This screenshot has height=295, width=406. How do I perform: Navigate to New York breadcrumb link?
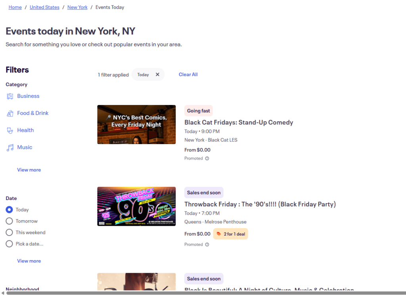click(77, 7)
